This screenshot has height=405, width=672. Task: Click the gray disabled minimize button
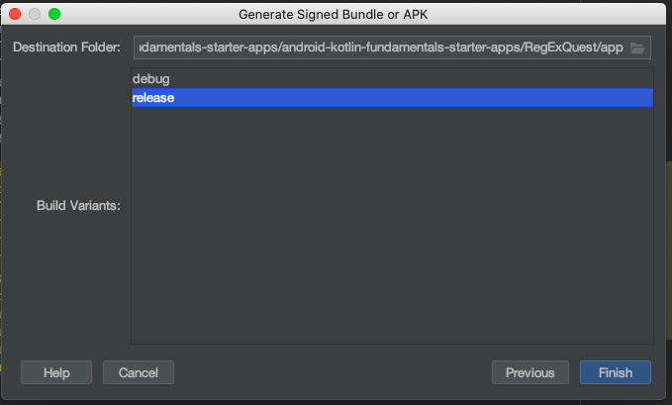[35, 14]
